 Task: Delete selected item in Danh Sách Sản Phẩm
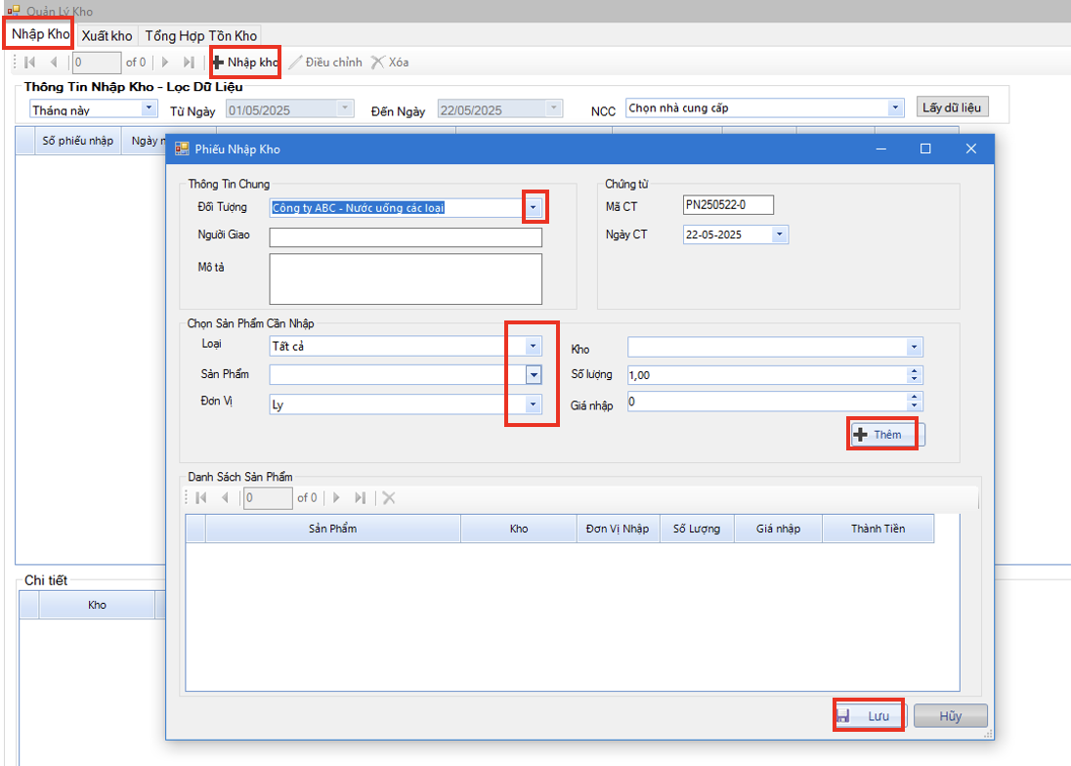389,497
